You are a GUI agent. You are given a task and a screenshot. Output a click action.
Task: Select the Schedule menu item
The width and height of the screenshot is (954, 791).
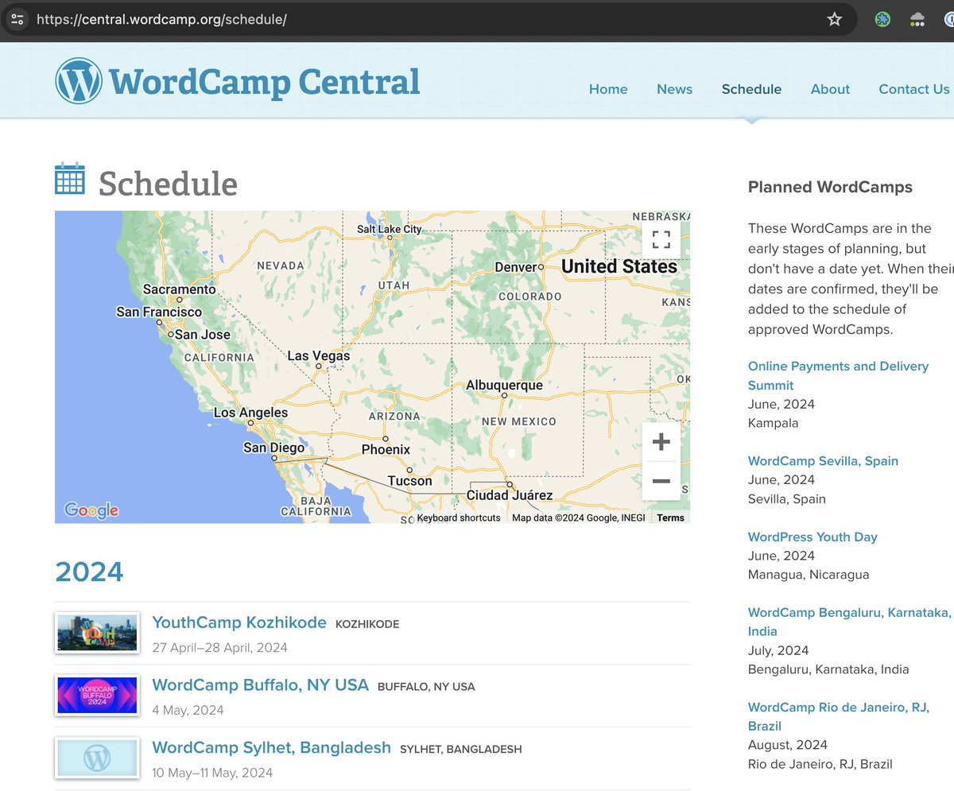(751, 89)
